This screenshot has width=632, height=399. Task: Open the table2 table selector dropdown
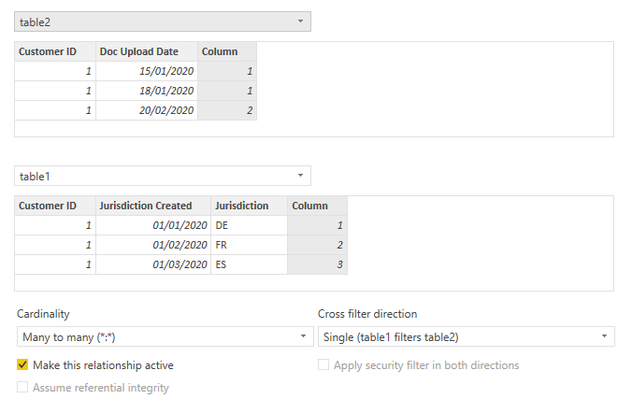click(163, 21)
